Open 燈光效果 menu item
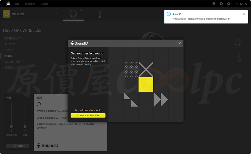Image resolution: width=251 pixels, height=154 pixels. 10,44
